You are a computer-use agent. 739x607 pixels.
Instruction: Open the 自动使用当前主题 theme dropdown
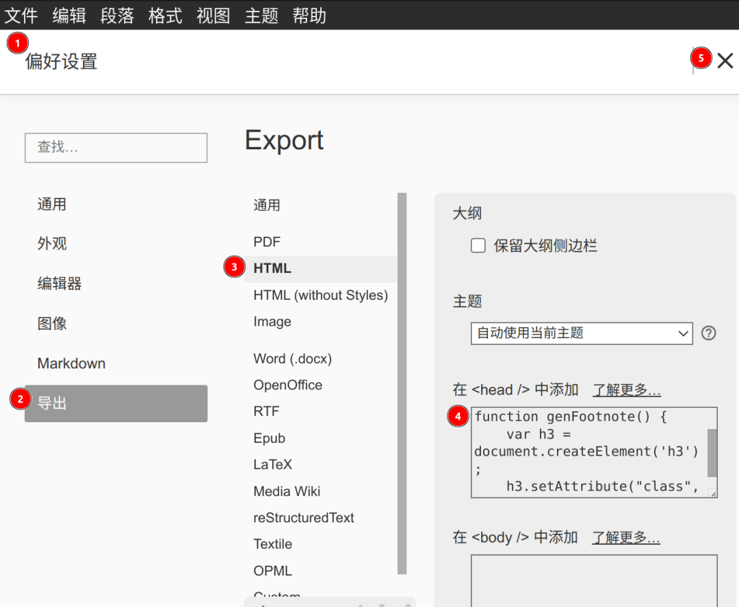[x=582, y=333]
